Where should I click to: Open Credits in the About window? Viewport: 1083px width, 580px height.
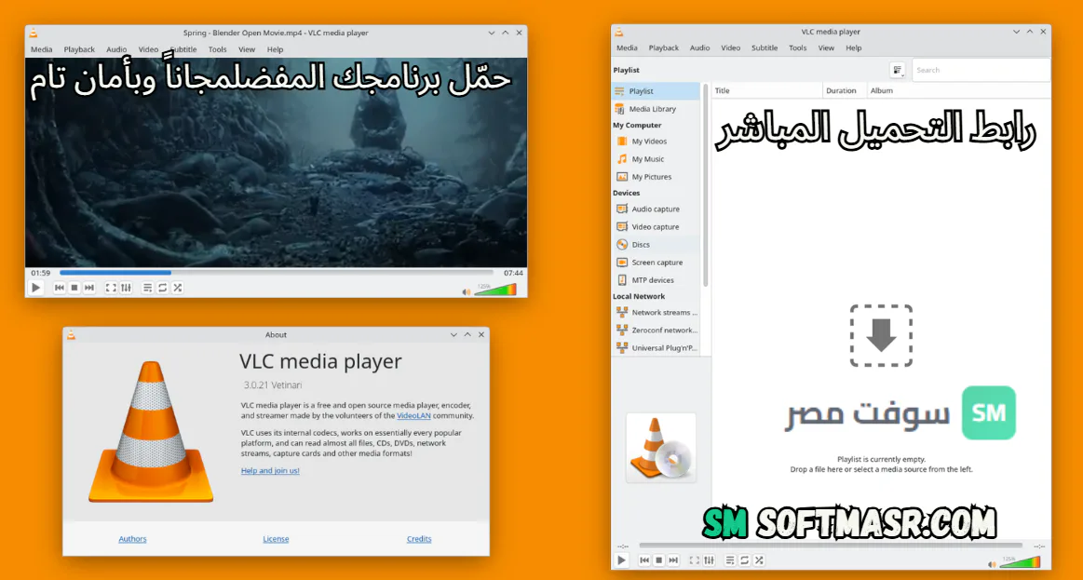coord(419,538)
